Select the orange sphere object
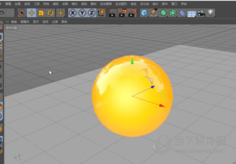This screenshot has width=236, height=164. [132, 96]
